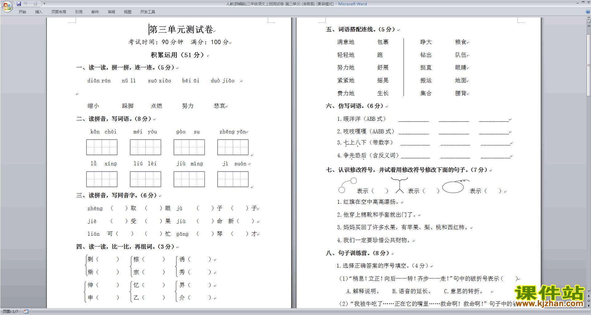Open the 开始 ribbon tab
Viewport: 591px width, 315px height.
(22, 12)
